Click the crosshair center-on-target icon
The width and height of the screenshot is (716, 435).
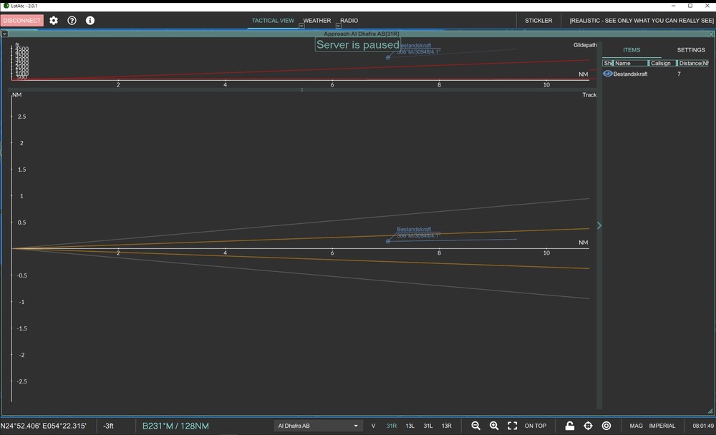588,426
